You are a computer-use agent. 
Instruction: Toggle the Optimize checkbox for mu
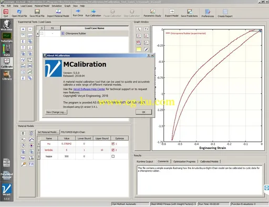[x=113, y=144]
